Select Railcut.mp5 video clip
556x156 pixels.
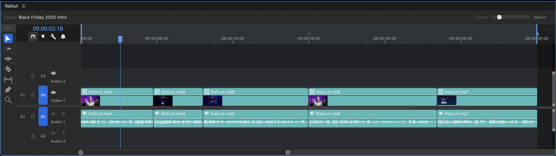[x=256, y=97]
